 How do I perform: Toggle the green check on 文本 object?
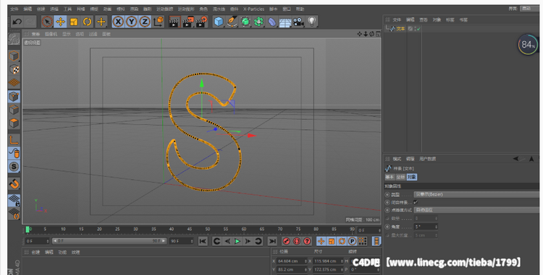coord(418,29)
